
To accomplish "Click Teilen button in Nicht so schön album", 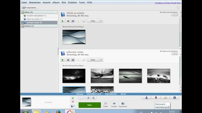I will 93,21.
